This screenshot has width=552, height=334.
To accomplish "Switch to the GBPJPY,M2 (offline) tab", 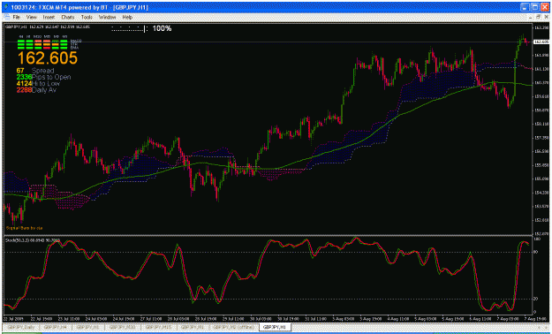I will click(234, 327).
